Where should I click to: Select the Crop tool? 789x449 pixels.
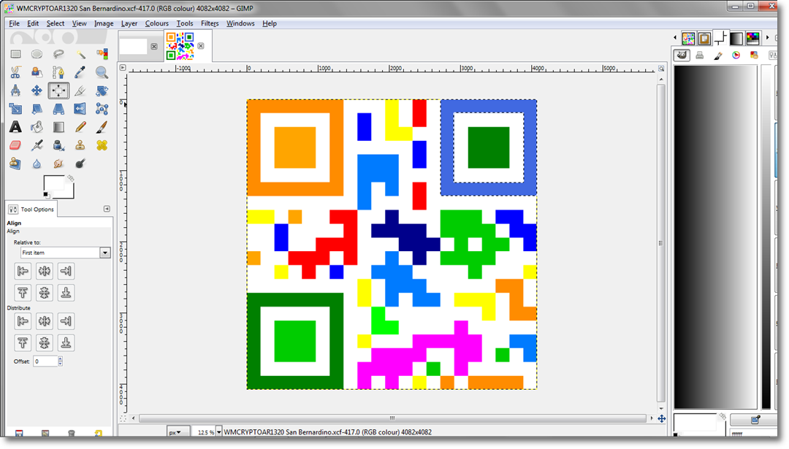pos(80,91)
